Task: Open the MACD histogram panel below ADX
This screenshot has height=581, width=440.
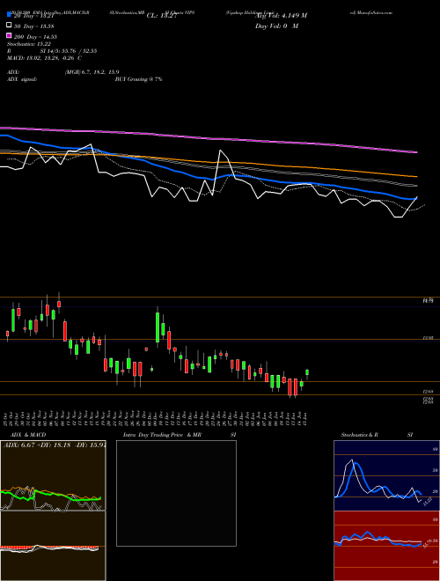Action: (53, 546)
